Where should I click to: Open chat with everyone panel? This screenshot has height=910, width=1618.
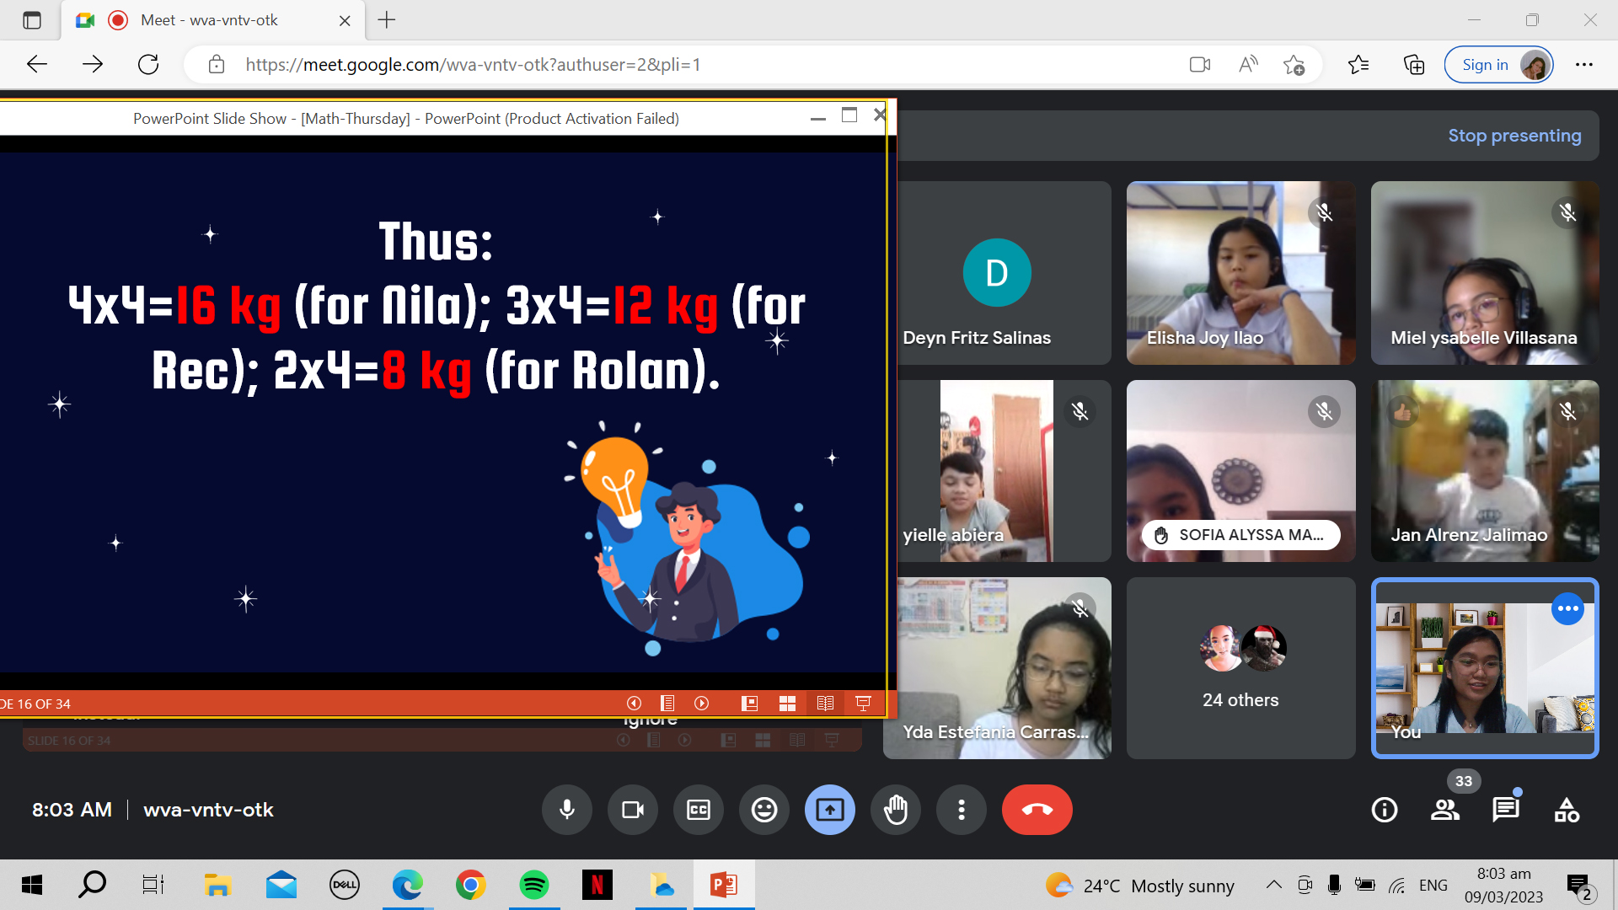point(1506,810)
